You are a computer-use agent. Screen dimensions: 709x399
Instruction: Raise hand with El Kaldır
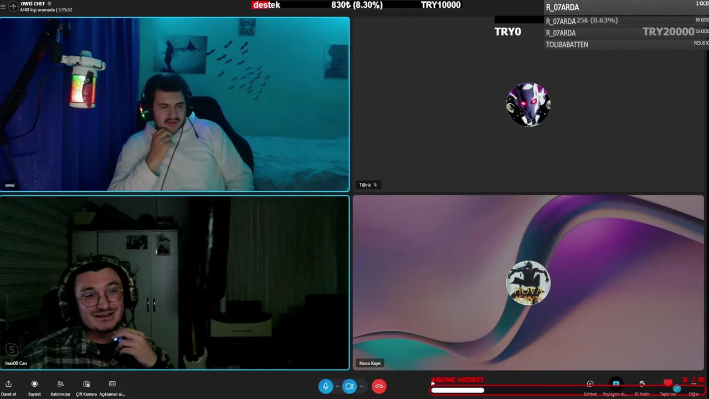point(641,387)
